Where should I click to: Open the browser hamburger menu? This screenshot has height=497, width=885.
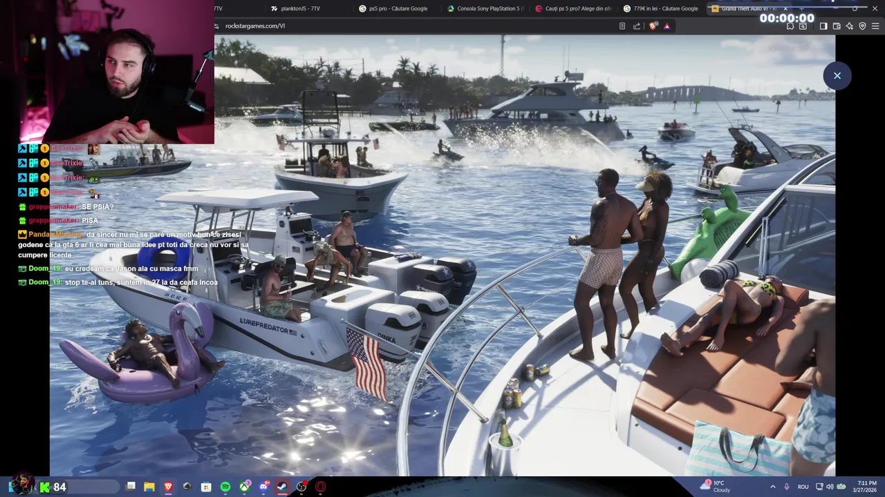coord(875,26)
